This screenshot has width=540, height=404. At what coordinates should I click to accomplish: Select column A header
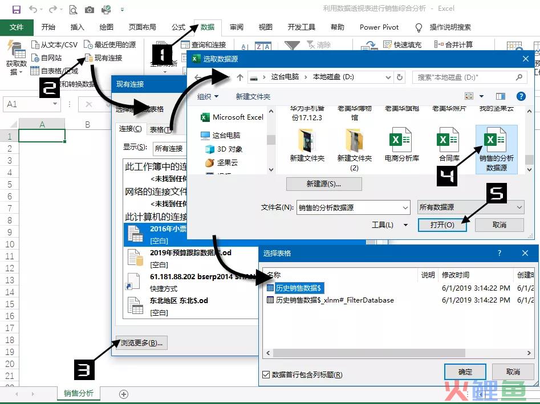42,124
